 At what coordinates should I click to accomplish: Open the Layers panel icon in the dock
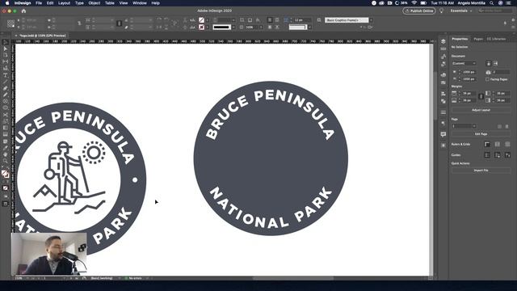tap(443, 41)
